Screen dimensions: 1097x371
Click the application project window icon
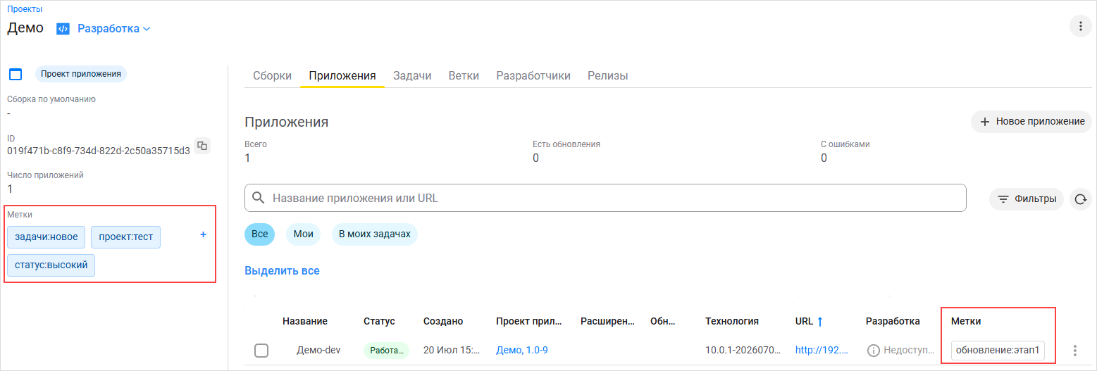click(16, 74)
